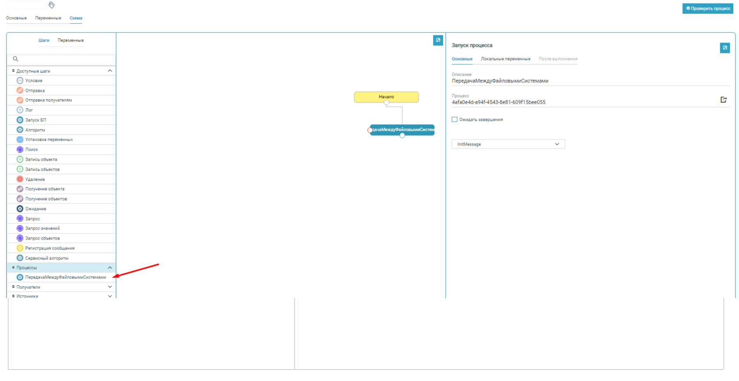The width and height of the screenshot is (739, 381).
Task: Open the InitMessage dropdown
Action: tap(508, 144)
